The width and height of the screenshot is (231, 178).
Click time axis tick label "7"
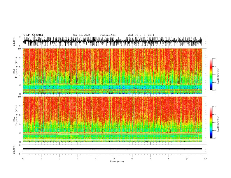150,159
